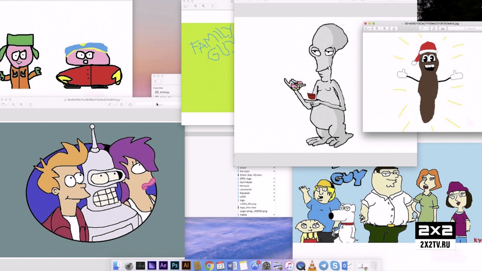Viewport: 482px width, 271px height.
Task: Open Launchpad rocket icon in dock
Action: tap(129, 266)
